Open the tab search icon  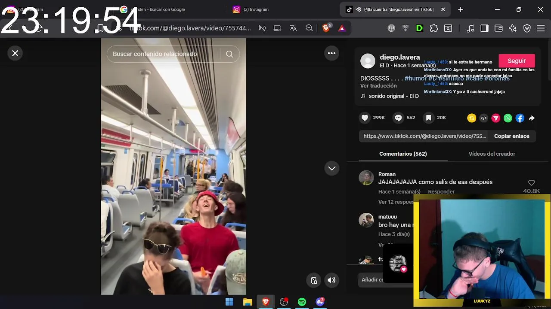tap(448, 28)
